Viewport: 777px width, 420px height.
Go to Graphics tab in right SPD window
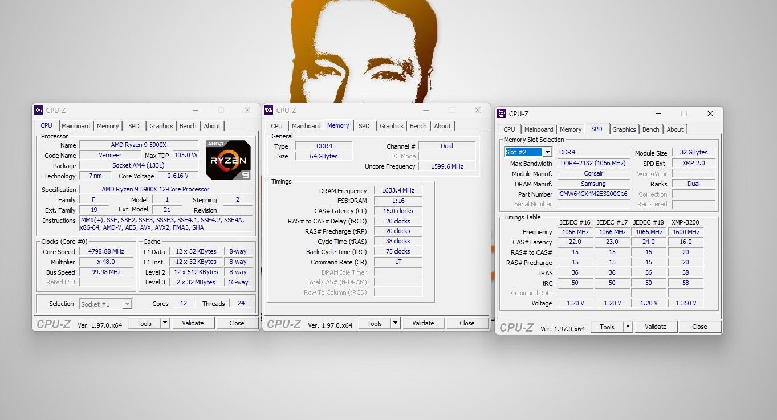point(624,129)
